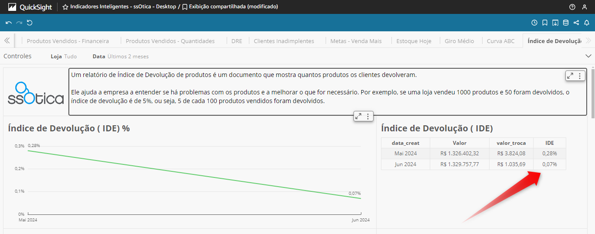The image size is (595, 234).
Task: Maximize the text box visual
Action: click(570, 76)
